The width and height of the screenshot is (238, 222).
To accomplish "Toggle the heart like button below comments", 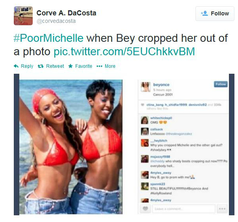I will [x=145, y=209].
